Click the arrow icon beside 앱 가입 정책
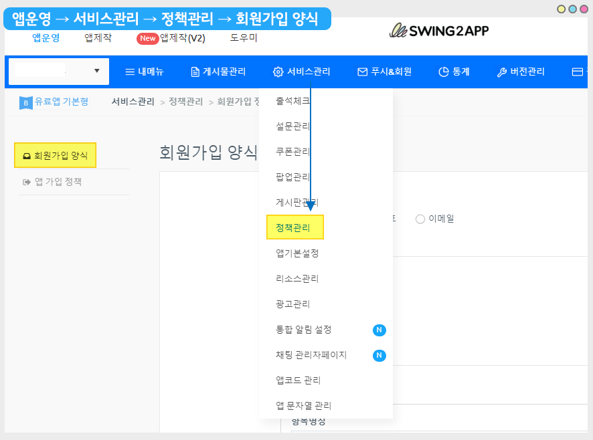593x440 pixels. pyautogui.click(x=27, y=182)
